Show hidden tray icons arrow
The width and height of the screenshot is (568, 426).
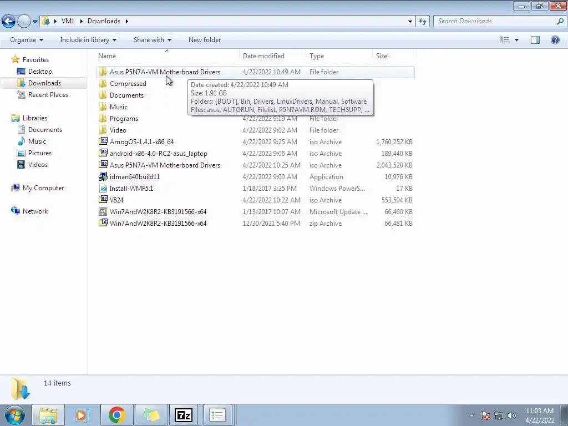[471, 415]
